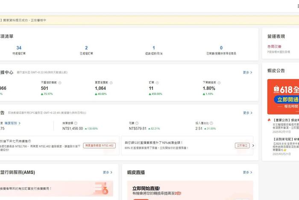This screenshot has width=299, height=200.
Task: Click the 蝦皮公告 panel heading
Action: click(276, 71)
